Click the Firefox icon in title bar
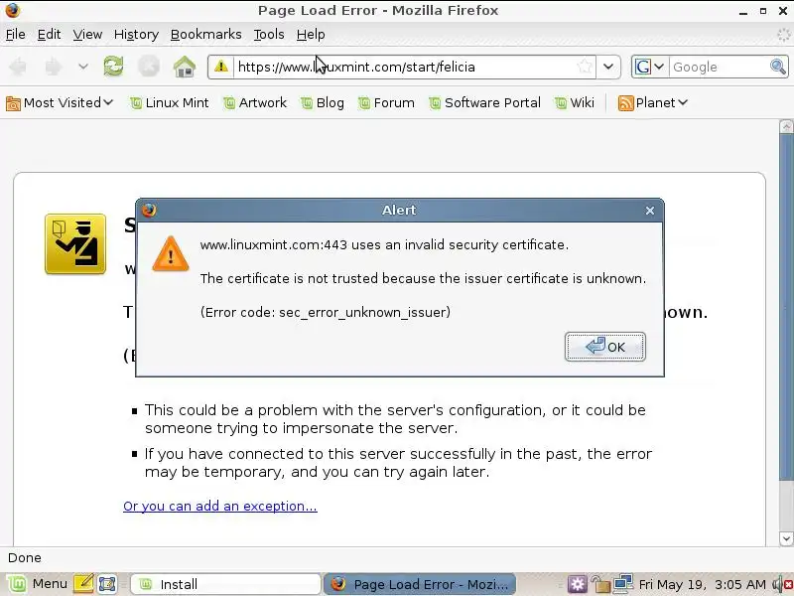 (12, 10)
